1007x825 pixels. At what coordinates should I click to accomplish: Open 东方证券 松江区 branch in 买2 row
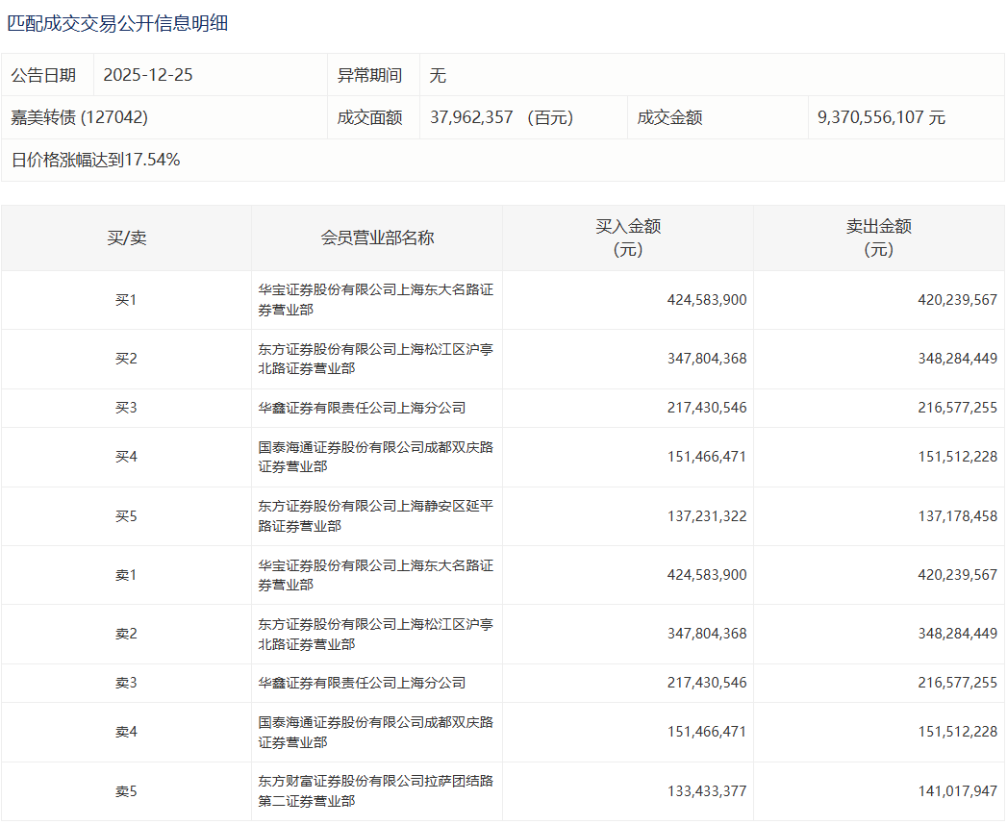375,359
